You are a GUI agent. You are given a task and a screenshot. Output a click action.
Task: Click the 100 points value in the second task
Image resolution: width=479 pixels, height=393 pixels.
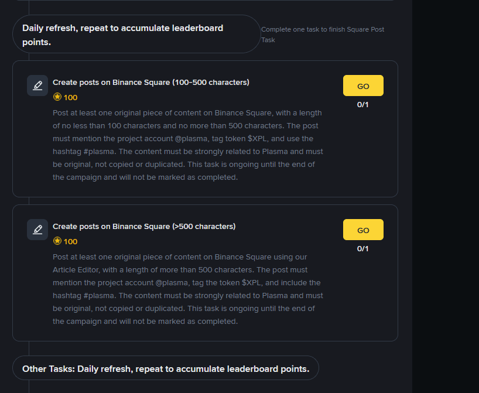tap(71, 242)
